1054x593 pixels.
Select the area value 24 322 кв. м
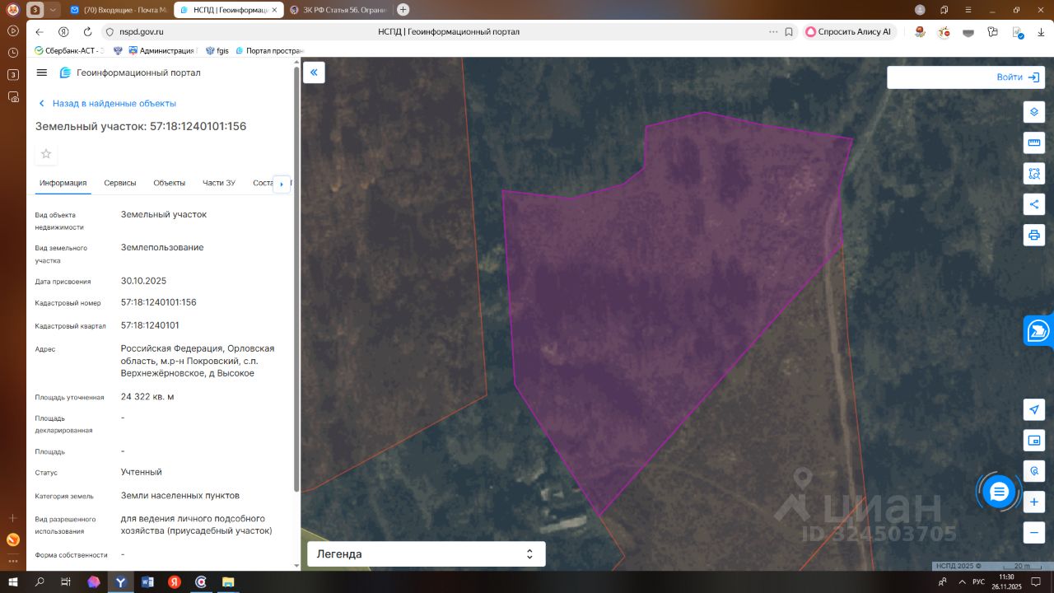point(147,396)
